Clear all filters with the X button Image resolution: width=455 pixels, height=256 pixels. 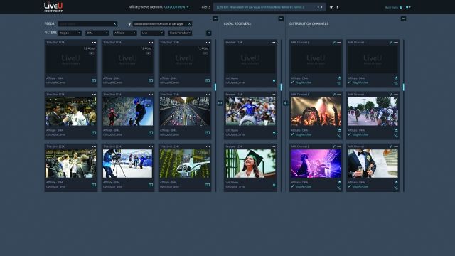click(208, 33)
